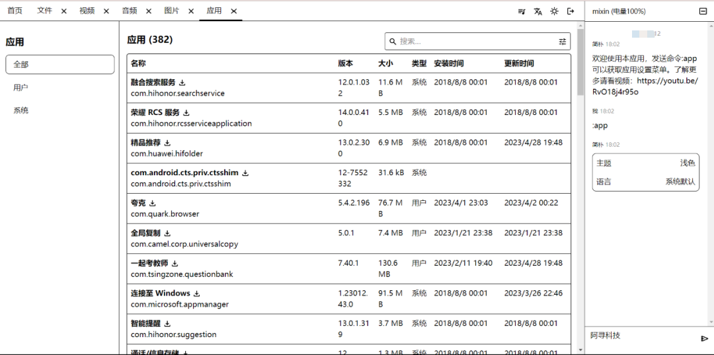Select com.hihonor.rcsserviceapplication package name
714x355 pixels.
(x=191, y=124)
